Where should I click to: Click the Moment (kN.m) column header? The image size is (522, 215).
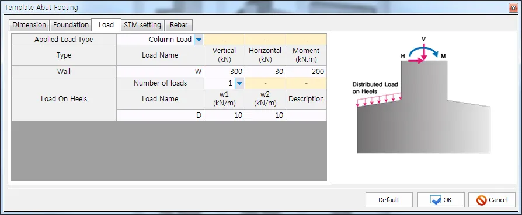307,55
